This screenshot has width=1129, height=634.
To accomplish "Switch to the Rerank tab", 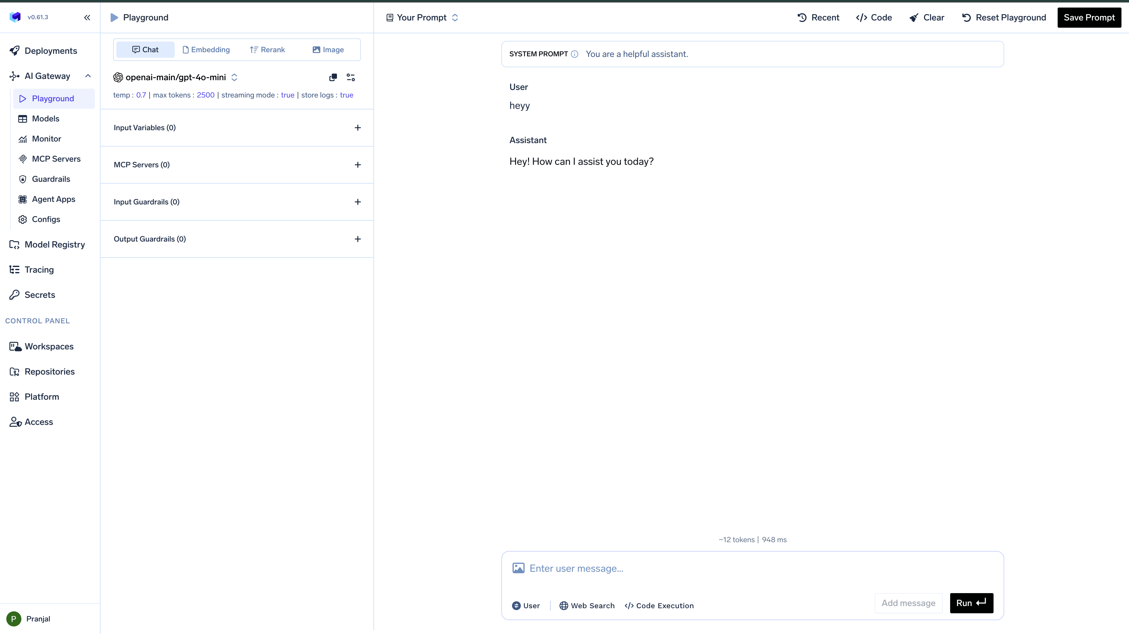I will click(267, 50).
